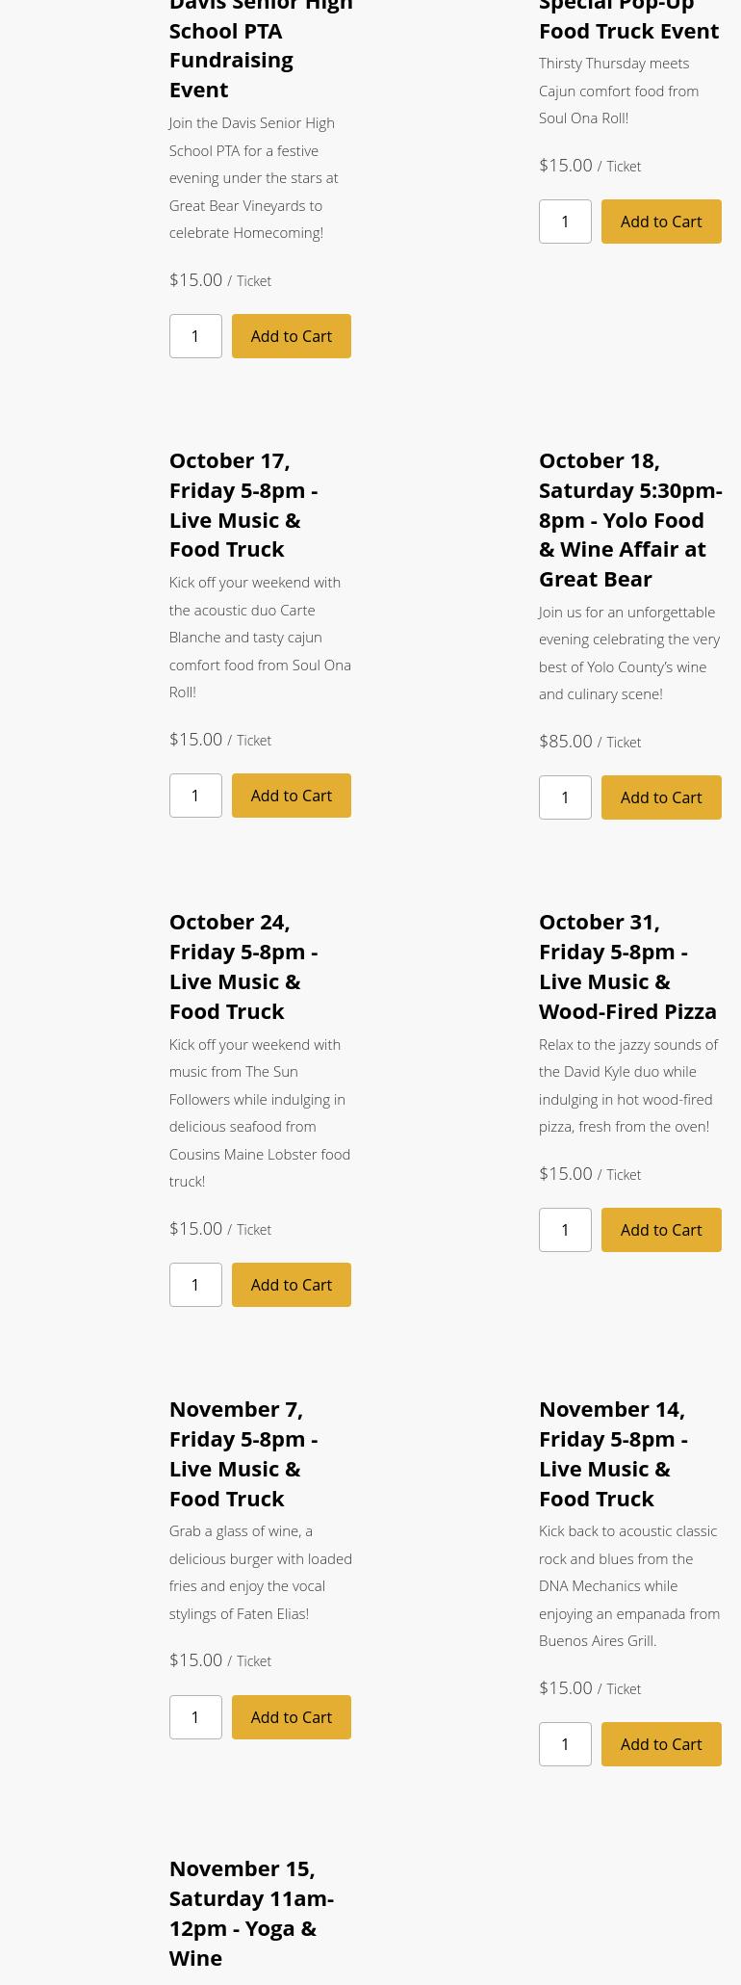Viewport: 741px width, 1985px height.
Task: Add Davis Senior High PTA Fundraising ticket to cart
Action: tap(291, 336)
